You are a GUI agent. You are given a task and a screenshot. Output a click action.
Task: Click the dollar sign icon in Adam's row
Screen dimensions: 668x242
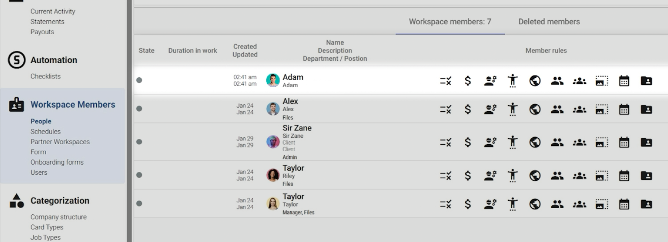pyautogui.click(x=468, y=81)
